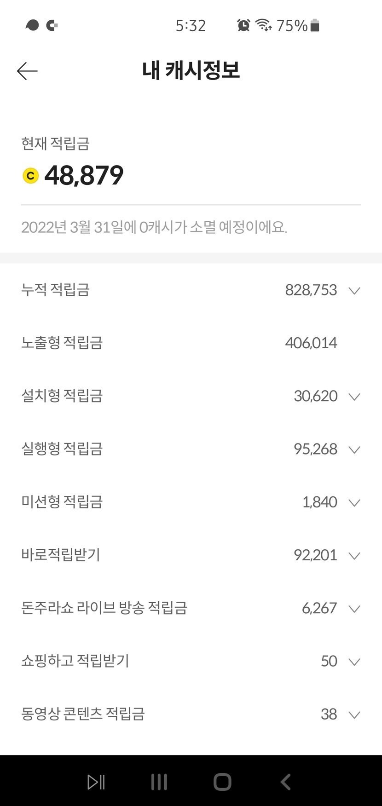Tap the battery icon in status bar
This screenshot has width=382, height=806.
pos(315,25)
